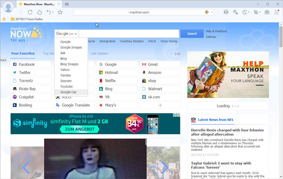Click trending topic DACA
This screenshot has height=179, width=283.
pyautogui.click(x=152, y=41)
